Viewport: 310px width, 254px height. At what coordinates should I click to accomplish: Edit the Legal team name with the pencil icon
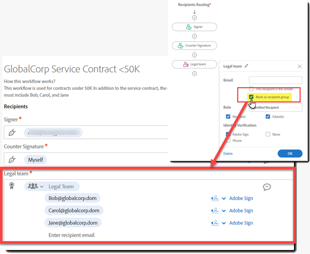(246, 66)
